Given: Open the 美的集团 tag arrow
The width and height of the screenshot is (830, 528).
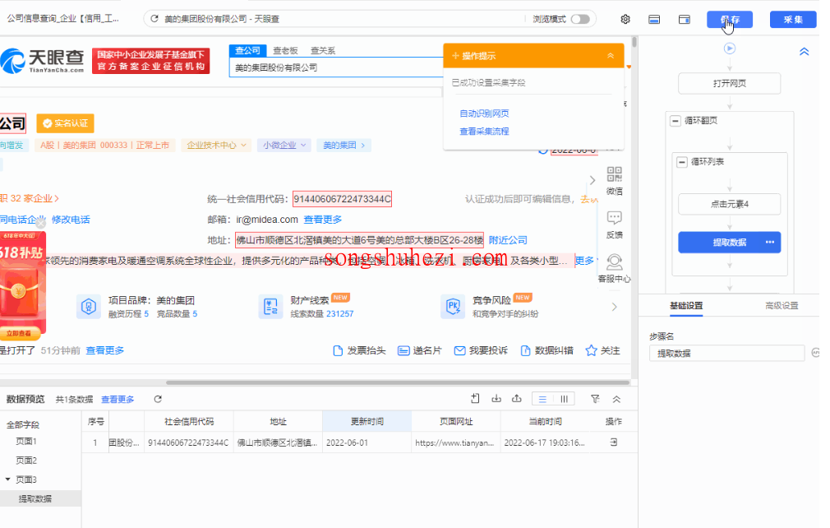Looking at the screenshot, I should (363, 145).
